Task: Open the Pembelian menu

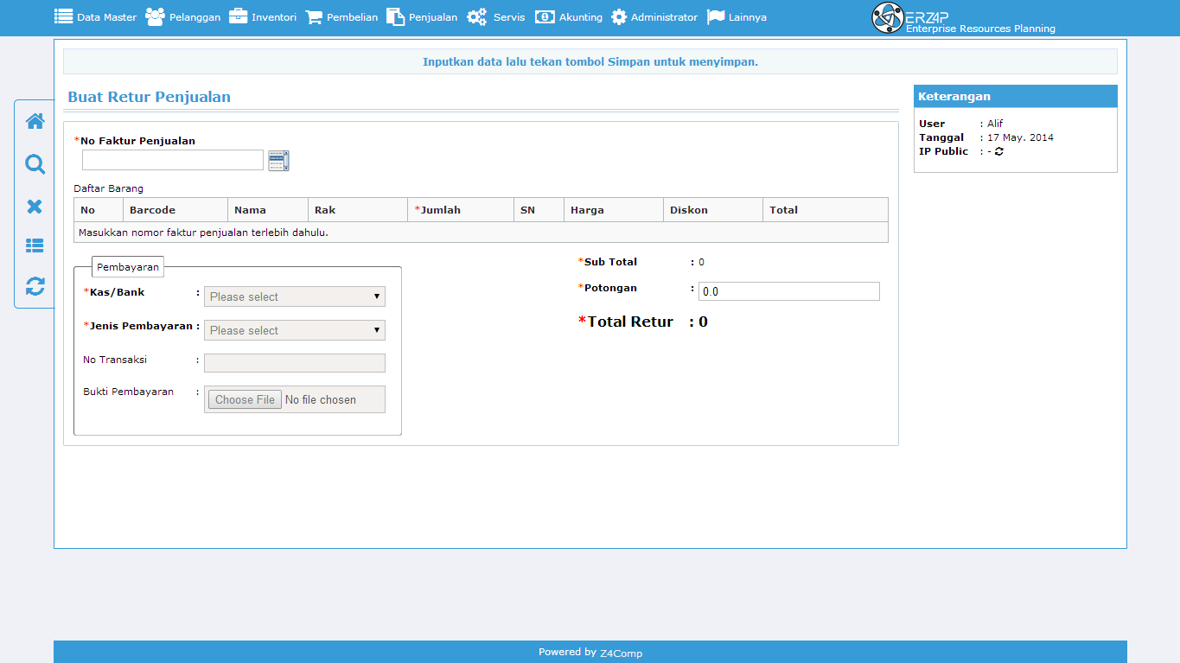Action: click(341, 16)
